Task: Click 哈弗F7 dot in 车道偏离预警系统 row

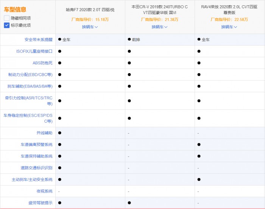Action: click(x=60, y=145)
